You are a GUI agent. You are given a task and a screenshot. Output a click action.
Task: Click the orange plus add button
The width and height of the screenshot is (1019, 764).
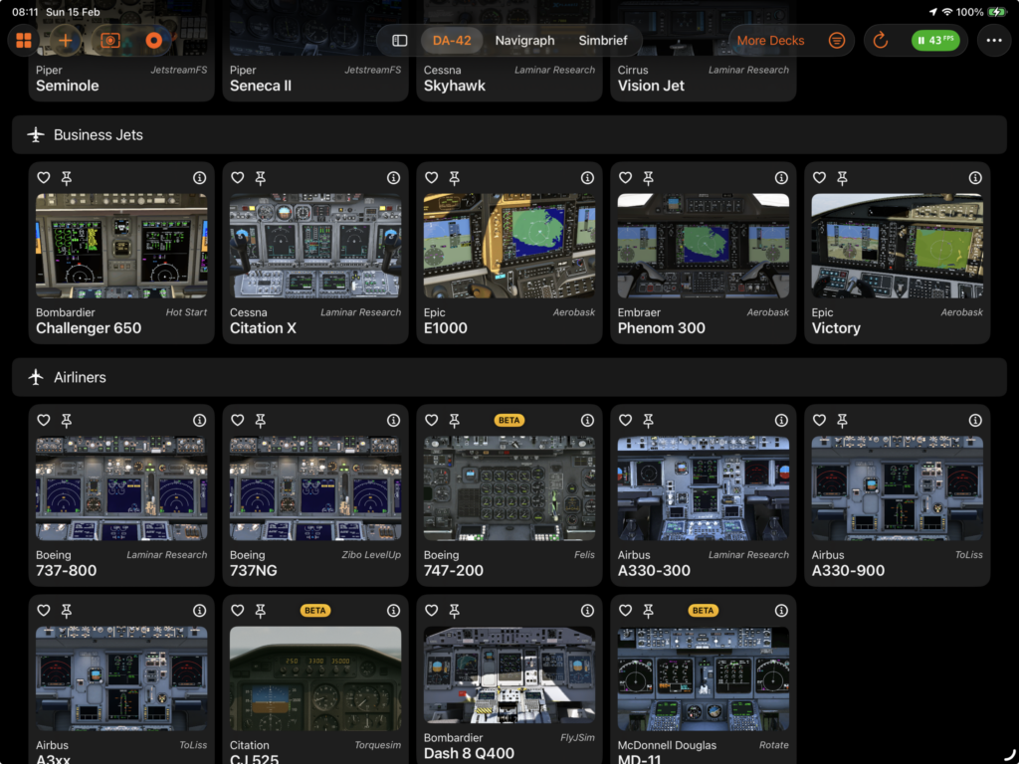pyautogui.click(x=67, y=41)
